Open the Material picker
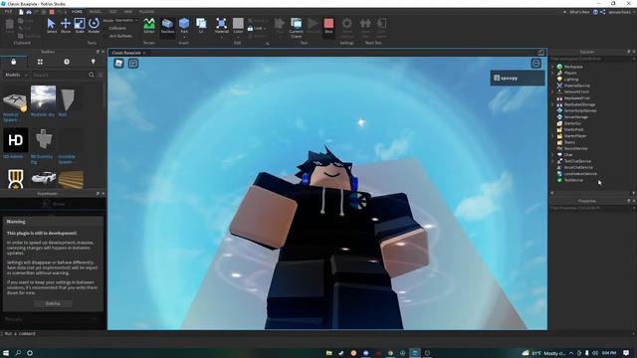This screenshot has height=358, width=637. pyautogui.click(x=221, y=26)
